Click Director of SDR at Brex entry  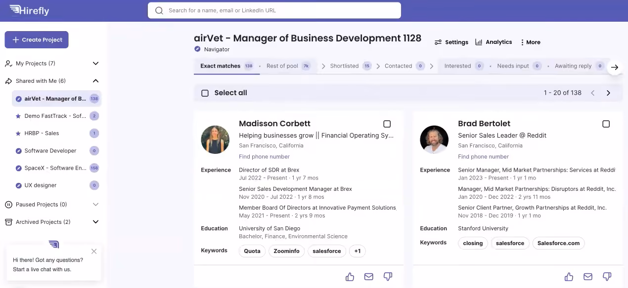pos(269,170)
